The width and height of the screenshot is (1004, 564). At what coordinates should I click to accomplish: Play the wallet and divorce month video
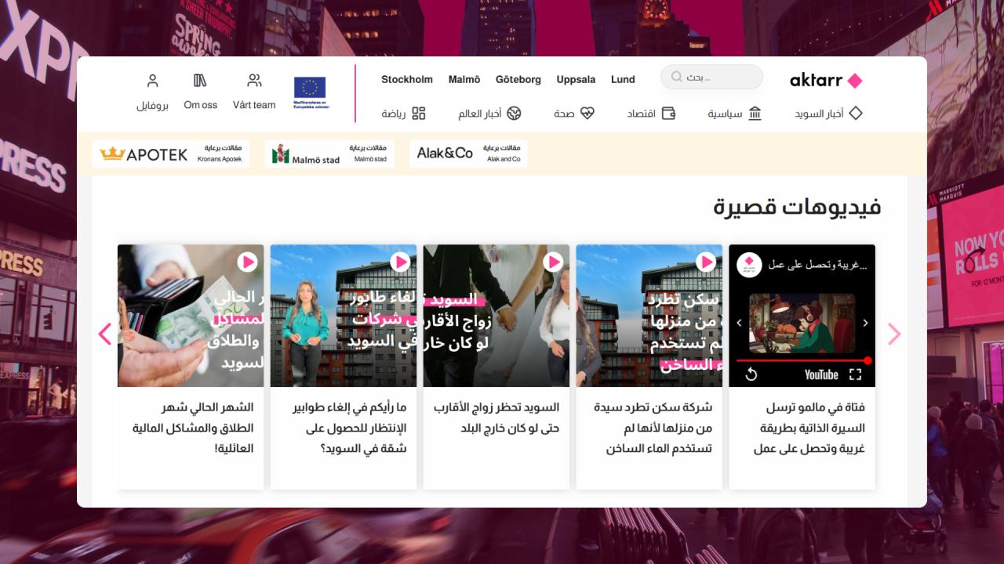248,262
